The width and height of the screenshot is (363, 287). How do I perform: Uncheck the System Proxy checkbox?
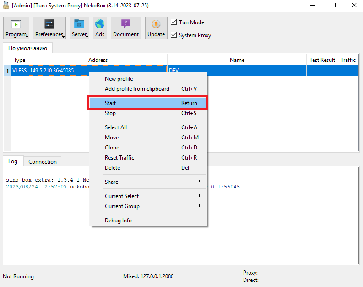coord(174,35)
